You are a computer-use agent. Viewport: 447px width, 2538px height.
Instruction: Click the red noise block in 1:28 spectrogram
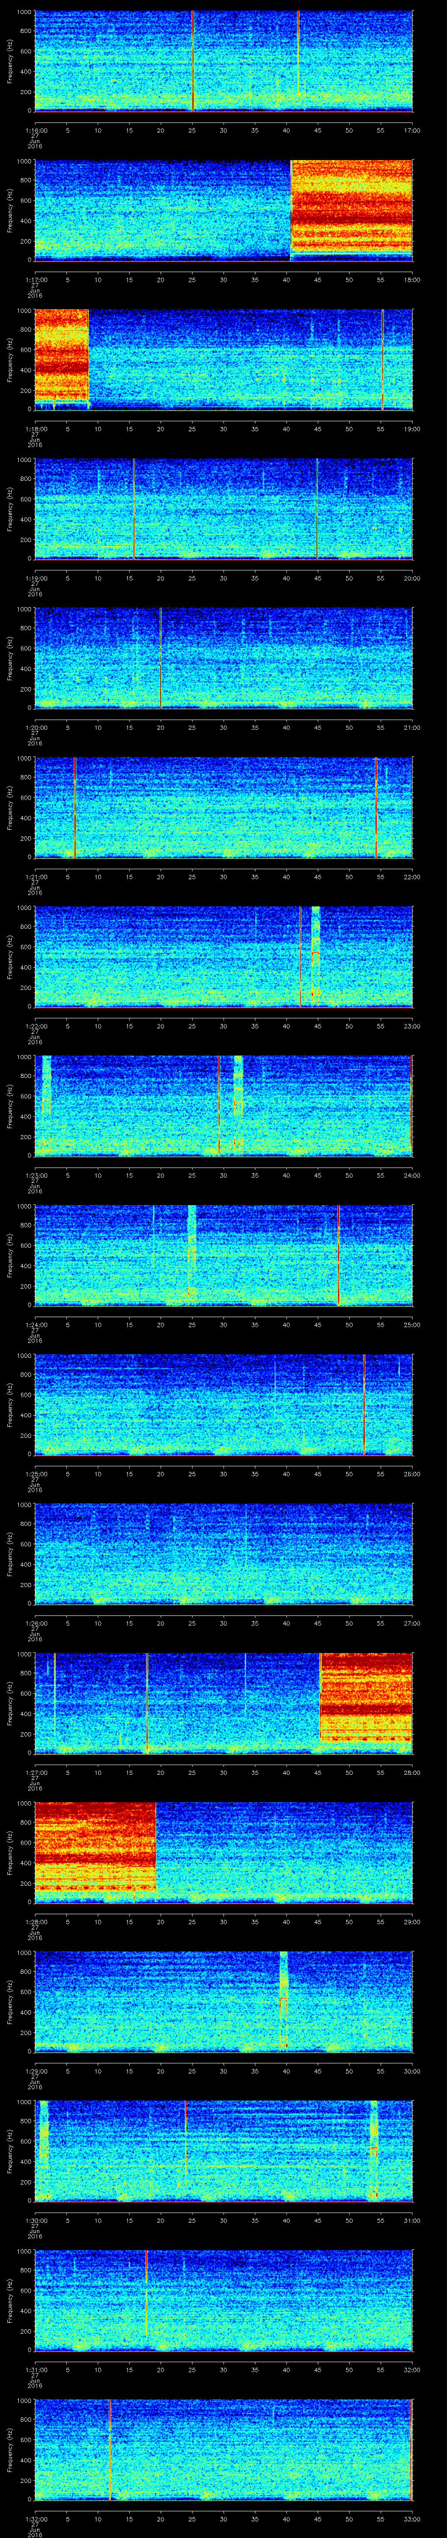(x=95, y=1847)
